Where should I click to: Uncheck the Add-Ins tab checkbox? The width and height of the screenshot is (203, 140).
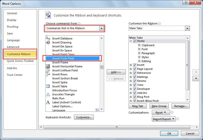[135, 93]
